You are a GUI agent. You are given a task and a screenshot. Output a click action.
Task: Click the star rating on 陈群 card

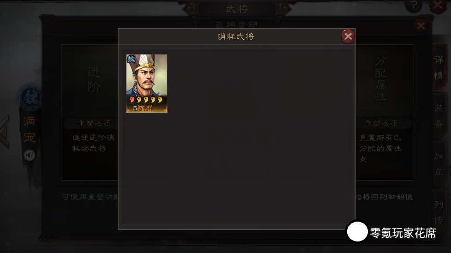[146, 100]
